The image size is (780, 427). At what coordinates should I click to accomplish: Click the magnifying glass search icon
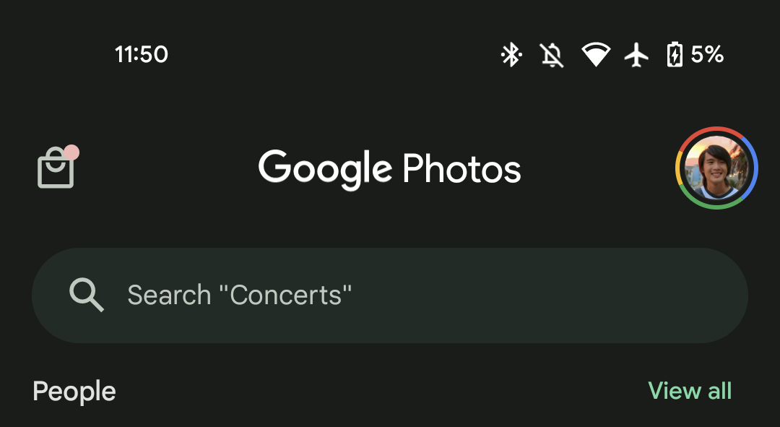tap(87, 295)
